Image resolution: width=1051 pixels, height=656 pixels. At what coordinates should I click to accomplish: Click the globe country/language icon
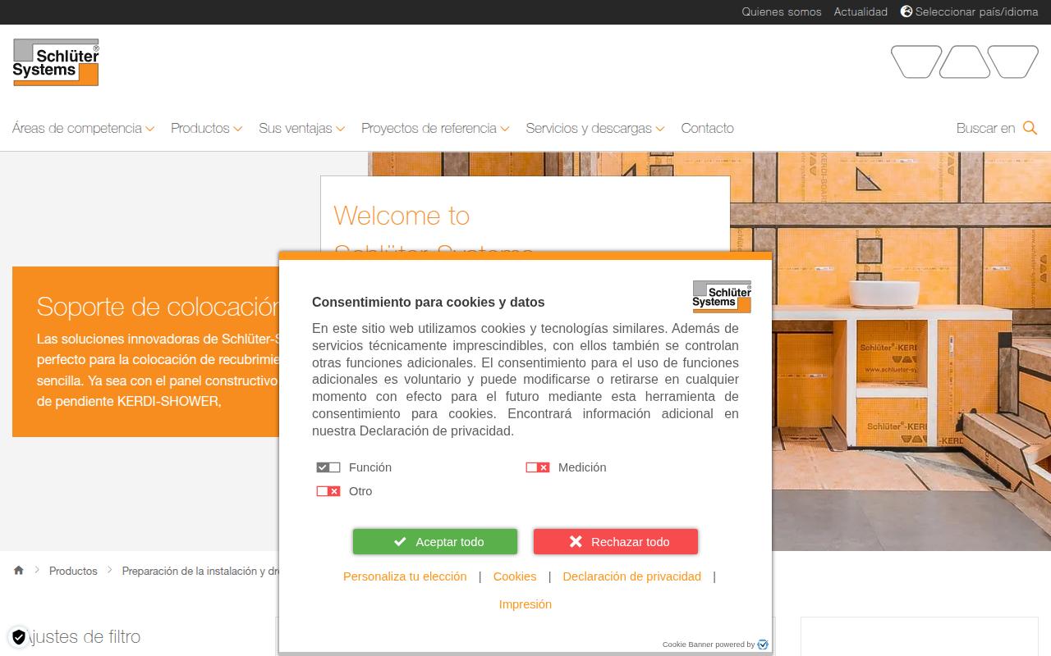[906, 11]
